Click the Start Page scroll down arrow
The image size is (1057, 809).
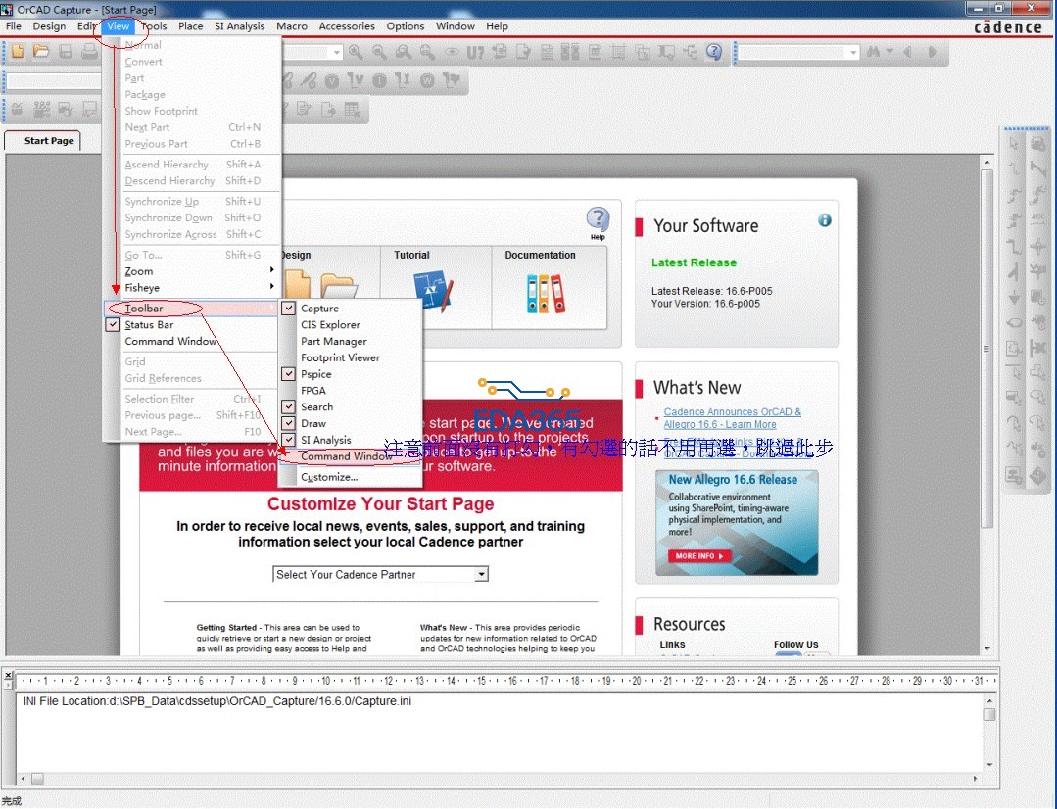click(x=986, y=647)
